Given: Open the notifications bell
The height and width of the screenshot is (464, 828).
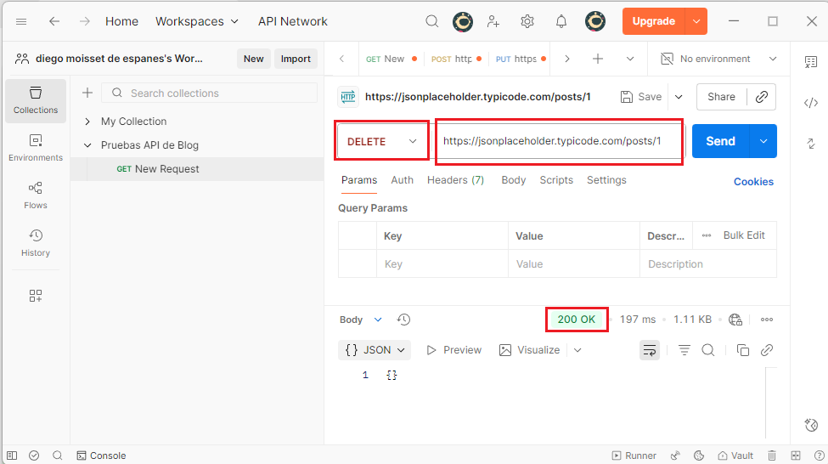Looking at the screenshot, I should point(561,21).
